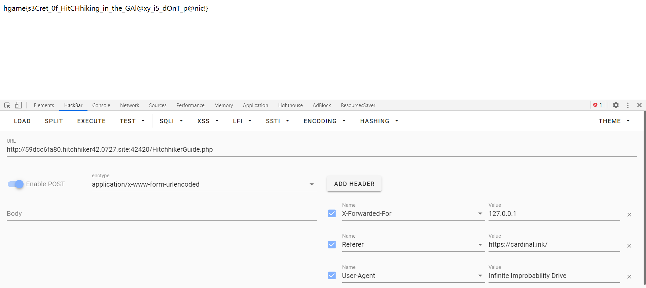Remove the User-Agent header row
Viewport: 646px width, 288px height.
(629, 277)
